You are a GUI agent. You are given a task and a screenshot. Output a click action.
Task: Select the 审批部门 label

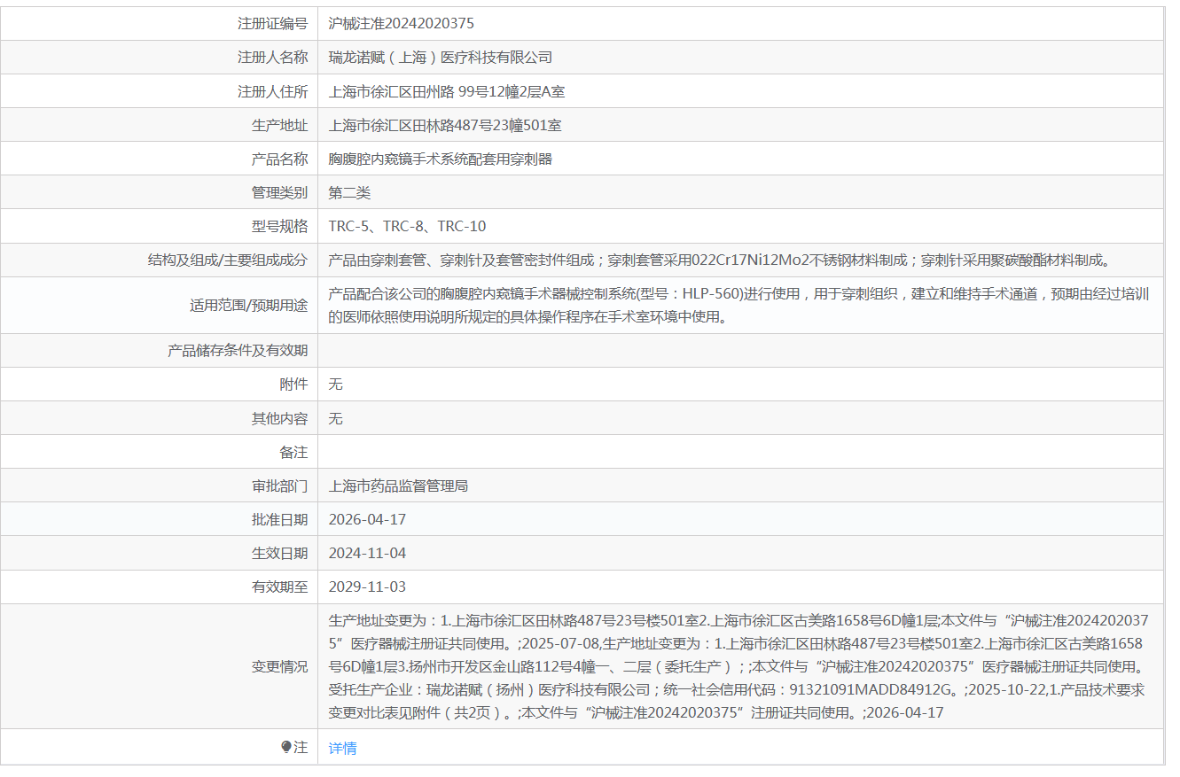point(280,486)
